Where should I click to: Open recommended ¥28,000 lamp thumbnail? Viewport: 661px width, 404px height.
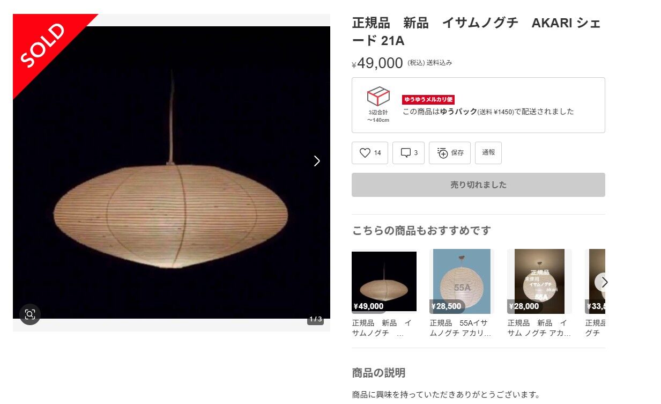tap(539, 282)
